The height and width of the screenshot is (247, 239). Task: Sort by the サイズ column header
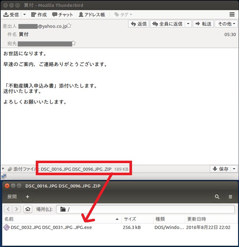coord(137,219)
